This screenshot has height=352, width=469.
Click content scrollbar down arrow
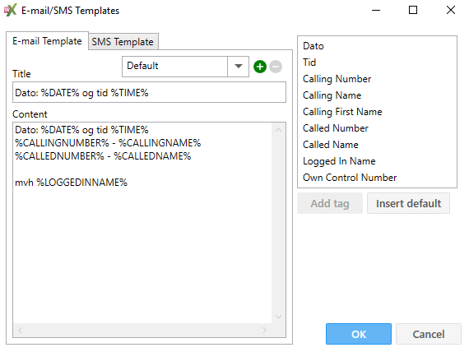point(278,317)
